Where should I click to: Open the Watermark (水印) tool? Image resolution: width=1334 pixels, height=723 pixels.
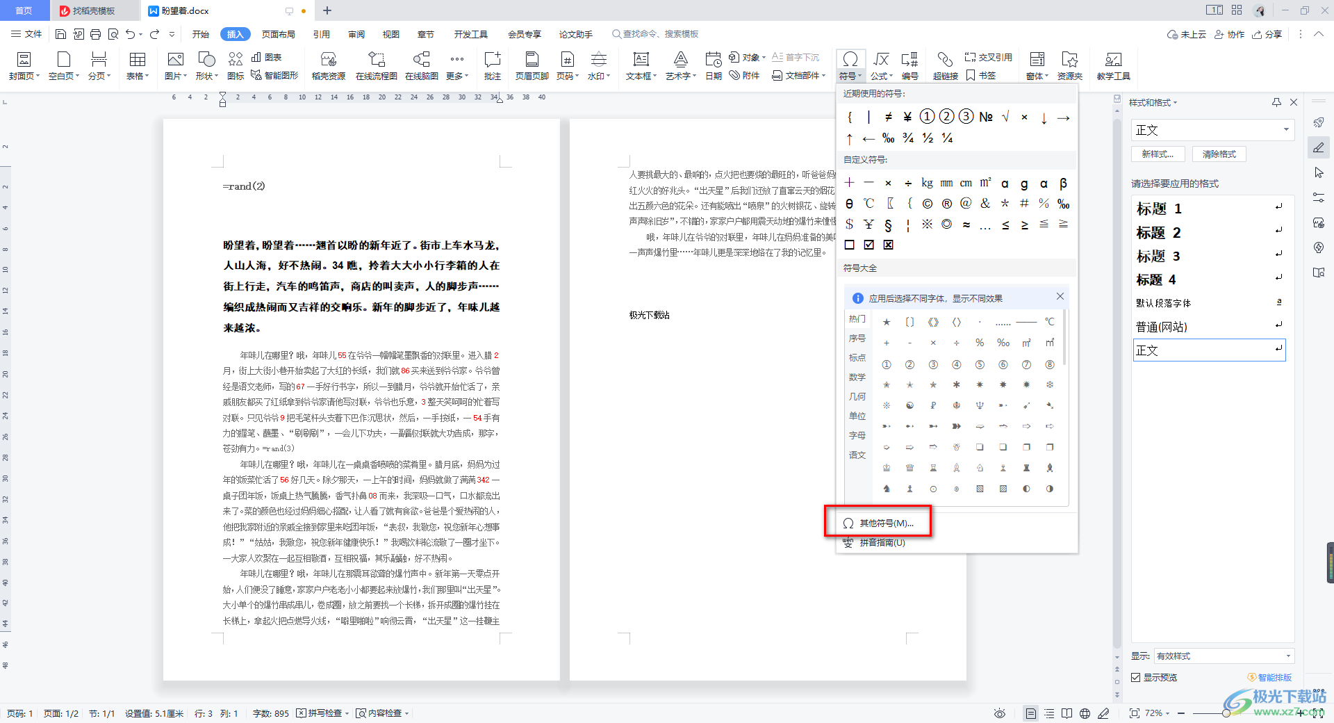coord(598,65)
